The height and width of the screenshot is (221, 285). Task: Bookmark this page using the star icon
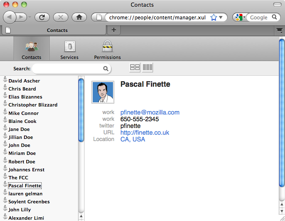214,17
